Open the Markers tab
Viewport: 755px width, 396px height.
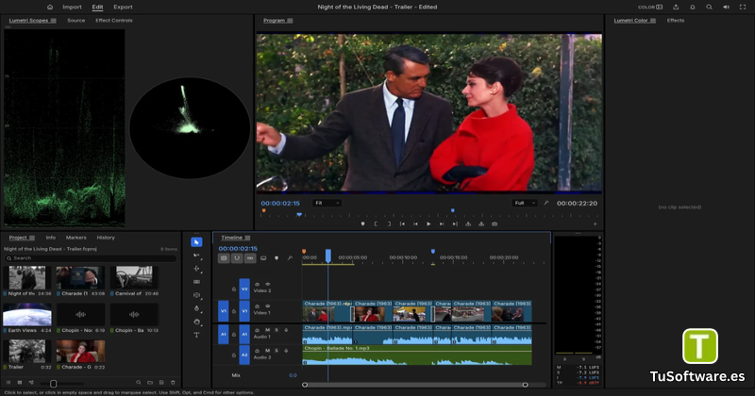(76, 238)
